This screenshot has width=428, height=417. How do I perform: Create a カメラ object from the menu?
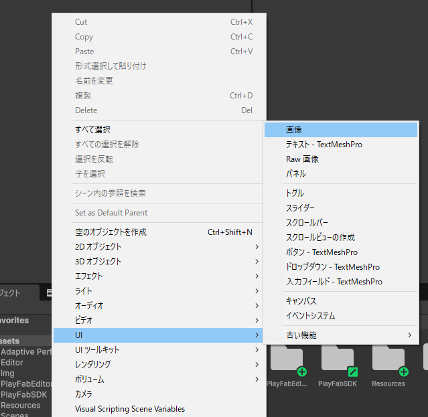[158, 394]
